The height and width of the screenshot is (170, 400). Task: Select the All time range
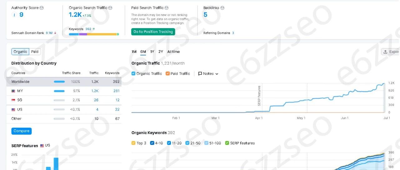tap(173, 52)
